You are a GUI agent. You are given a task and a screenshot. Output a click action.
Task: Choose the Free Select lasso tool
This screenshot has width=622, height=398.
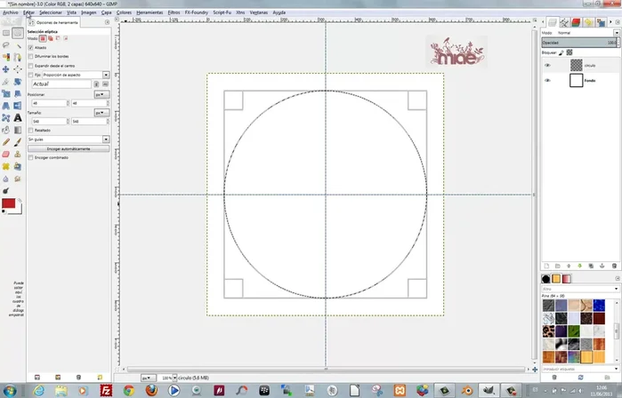pyautogui.click(x=6, y=45)
